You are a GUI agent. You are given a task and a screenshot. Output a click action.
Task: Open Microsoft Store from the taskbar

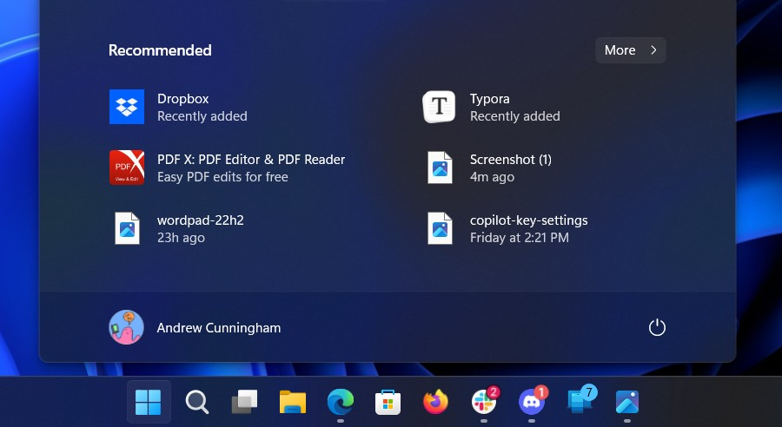tap(388, 402)
